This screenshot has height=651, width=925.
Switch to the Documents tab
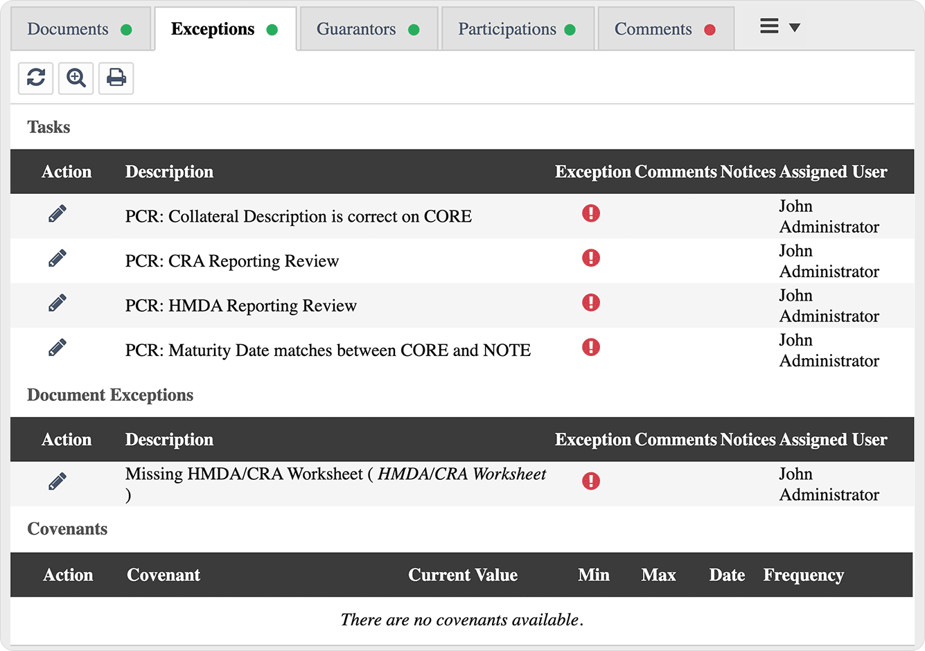80,30
